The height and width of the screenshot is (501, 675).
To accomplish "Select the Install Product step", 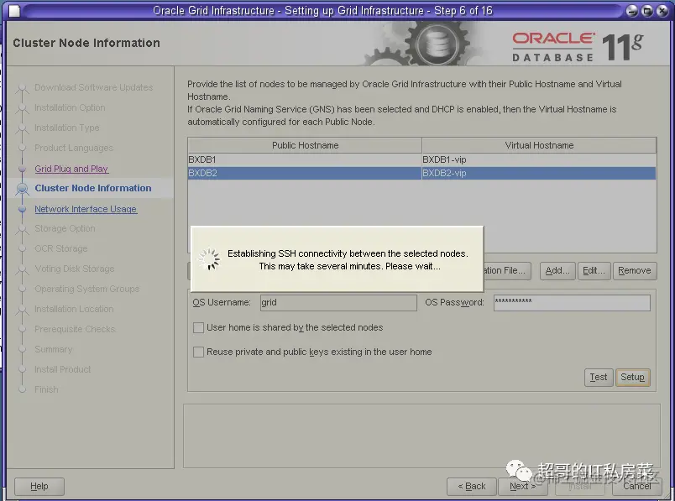I will tap(62, 369).
